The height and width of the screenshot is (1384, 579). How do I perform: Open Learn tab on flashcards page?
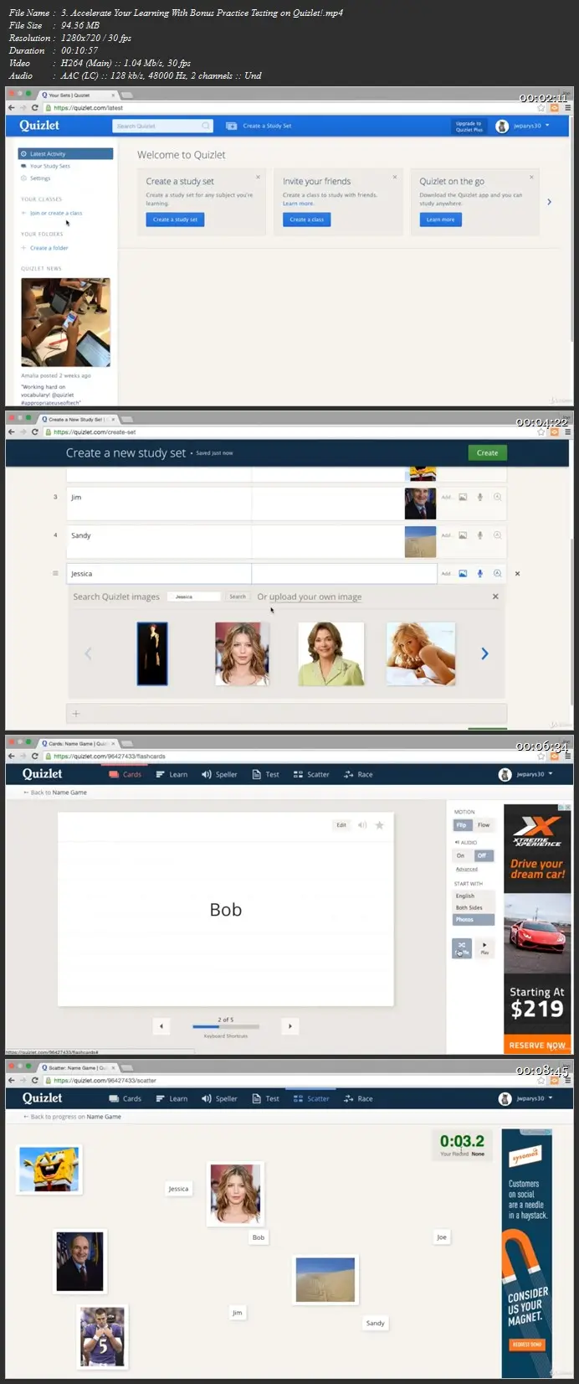[172, 774]
